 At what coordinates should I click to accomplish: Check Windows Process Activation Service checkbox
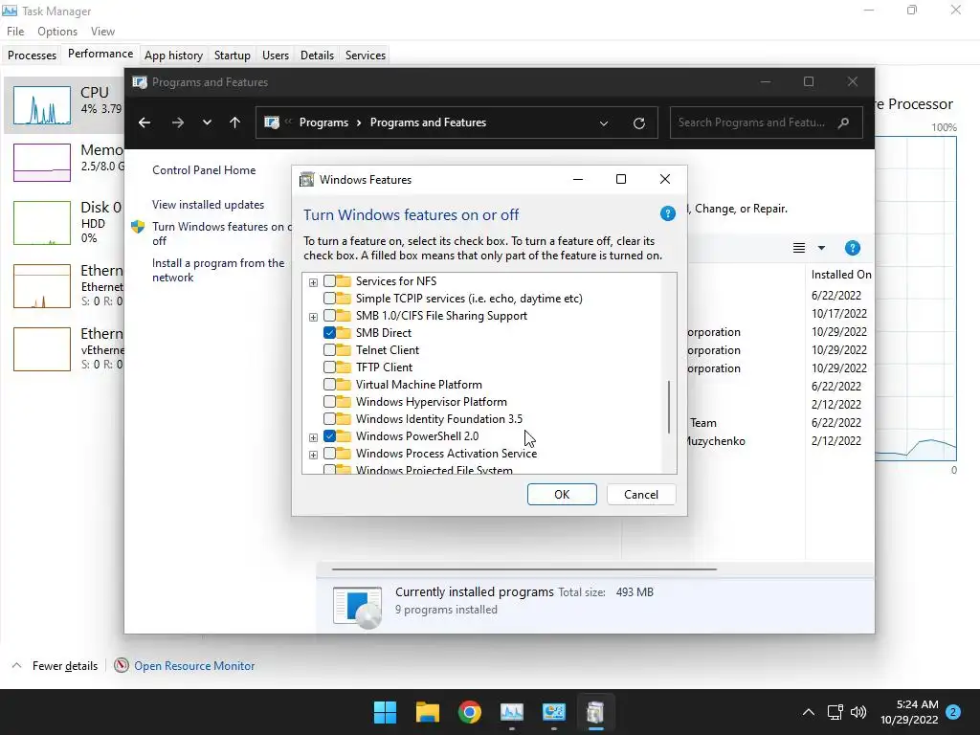329,453
